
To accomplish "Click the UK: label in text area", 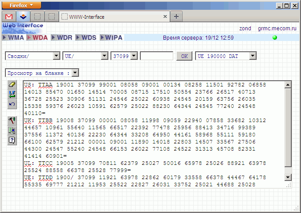I will 29,120.
